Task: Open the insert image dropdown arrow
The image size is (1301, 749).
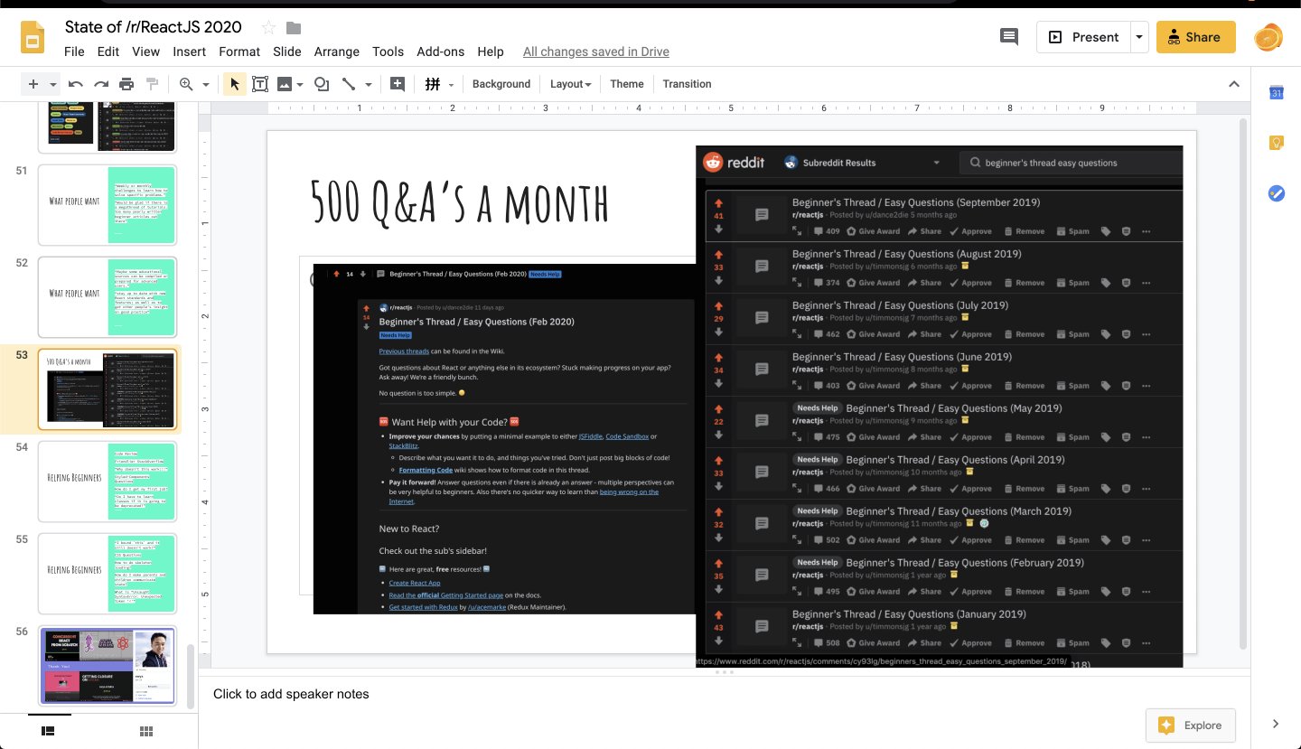Action: [x=299, y=84]
